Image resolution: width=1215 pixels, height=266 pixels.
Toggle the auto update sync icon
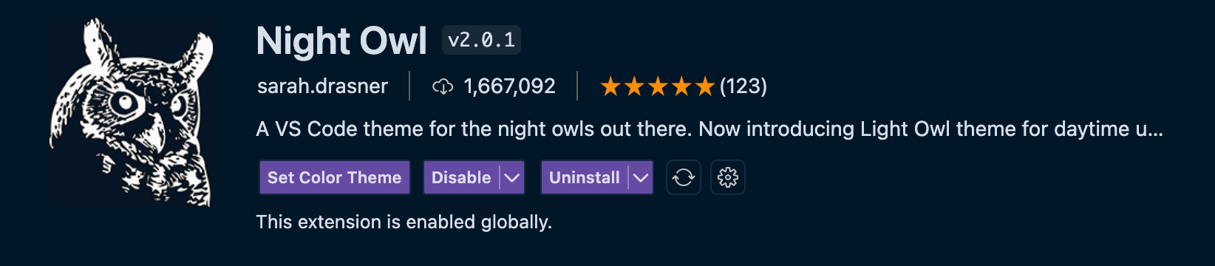[x=684, y=177]
